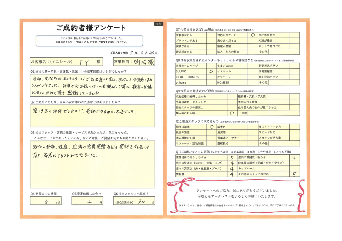Click the Q1 first-impression answer box

(x=92, y=86)
